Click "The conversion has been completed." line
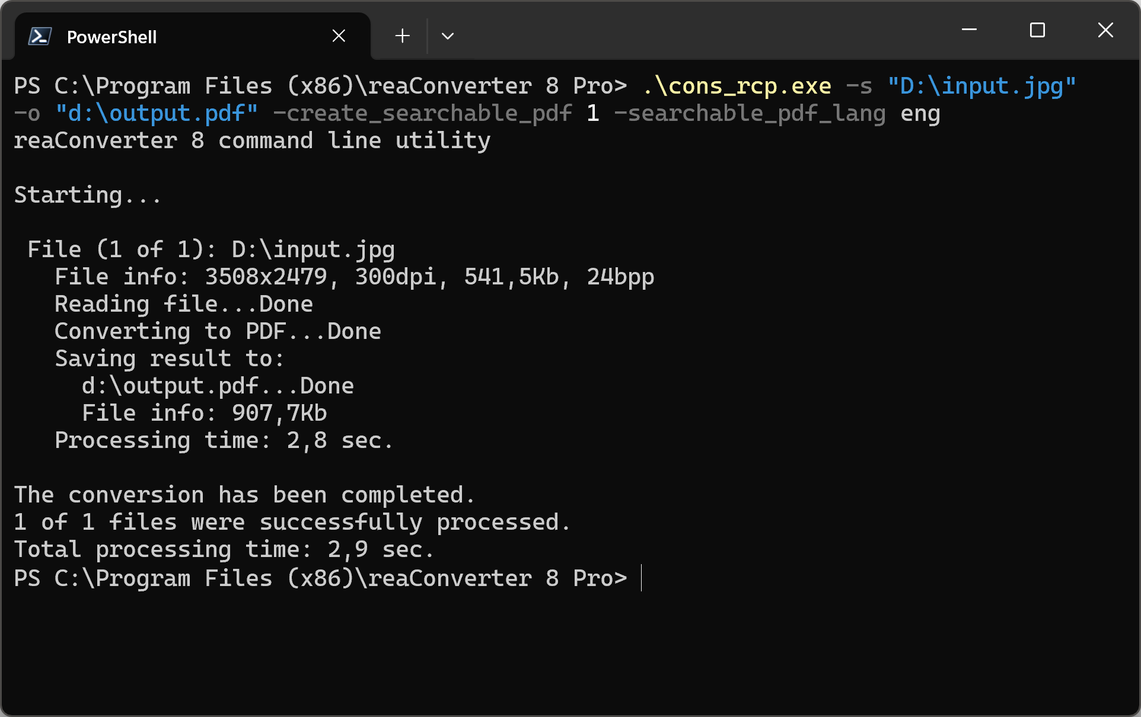This screenshot has height=717, width=1141. [x=244, y=495]
